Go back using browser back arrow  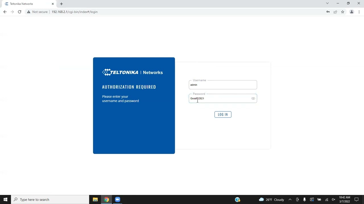[5, 12]
